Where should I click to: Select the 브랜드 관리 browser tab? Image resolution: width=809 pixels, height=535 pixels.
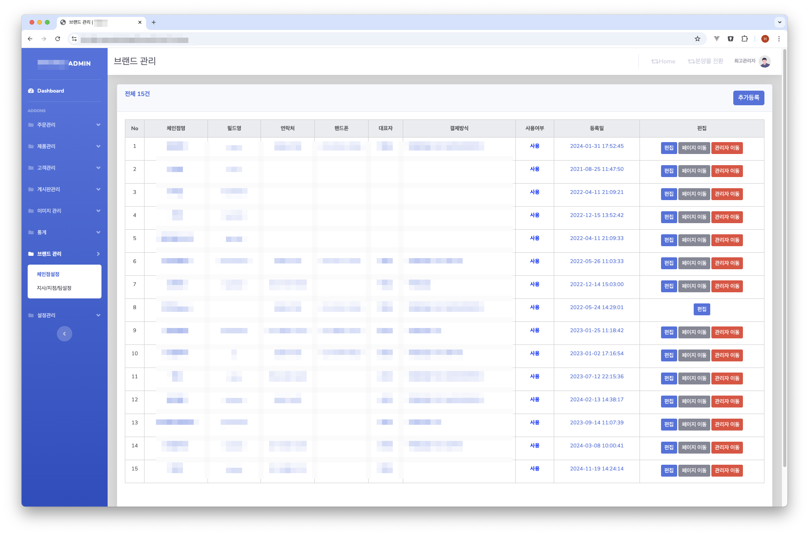coord(101,22)
